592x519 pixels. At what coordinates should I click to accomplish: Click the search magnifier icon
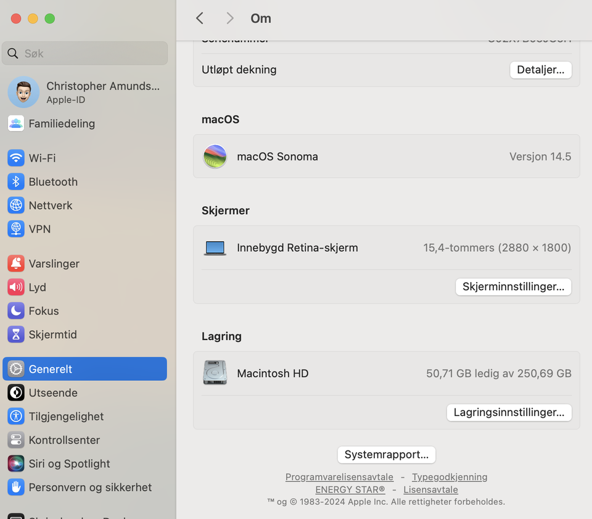pos(13,53)
